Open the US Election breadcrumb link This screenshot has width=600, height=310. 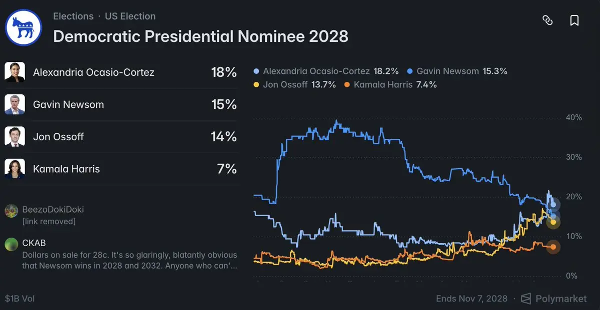coord(130,16)
